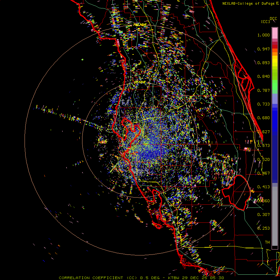Select the 0.573 scale value
Image resolution: width=280 pixels, height=280 pixels.
[x=264, y=146]
